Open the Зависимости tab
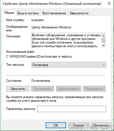 [79, 13]
